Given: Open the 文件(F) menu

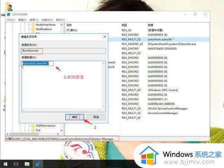Looking at the screenshot, I should [11, 20].
